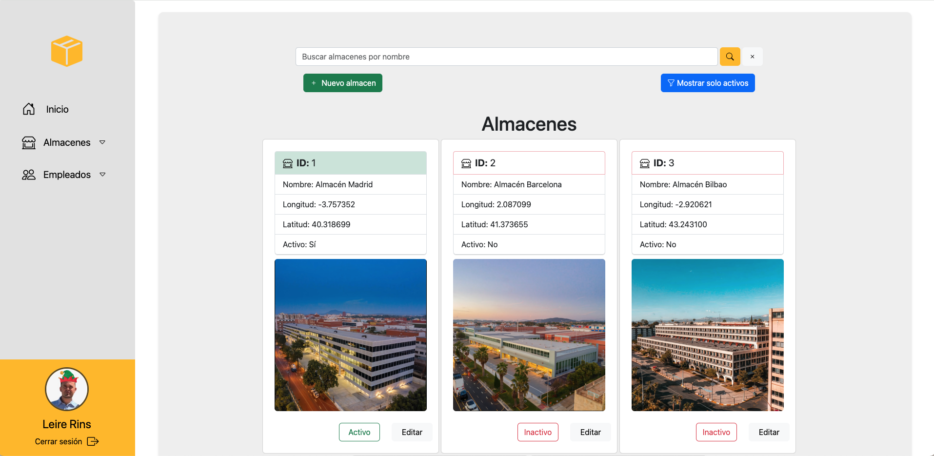Screen dimensions: 934x456
Task: Edit Almacén Bilbao with its Editar button
Action: tap(769, 432)
